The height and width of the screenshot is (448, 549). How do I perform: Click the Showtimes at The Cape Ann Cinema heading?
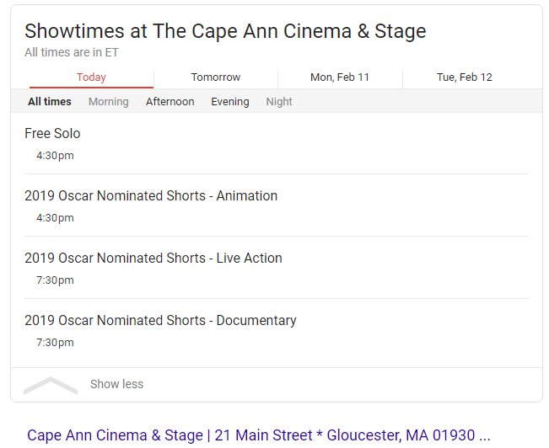pos(225,31)
